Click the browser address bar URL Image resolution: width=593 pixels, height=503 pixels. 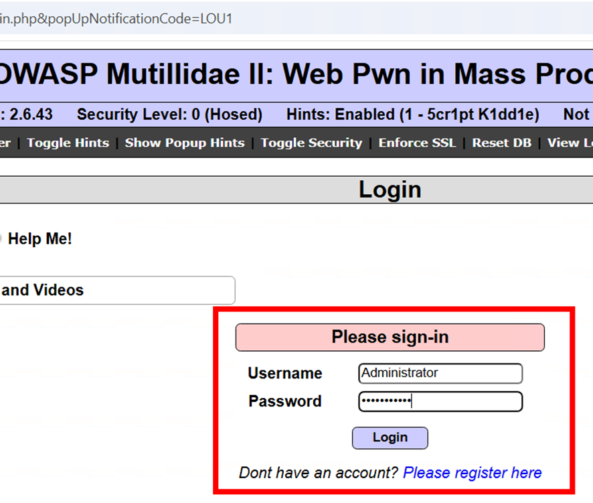coord(116,19)
